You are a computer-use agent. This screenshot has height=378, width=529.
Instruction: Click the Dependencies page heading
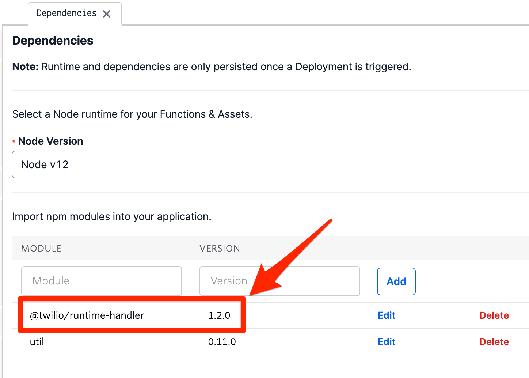point(52,40)
